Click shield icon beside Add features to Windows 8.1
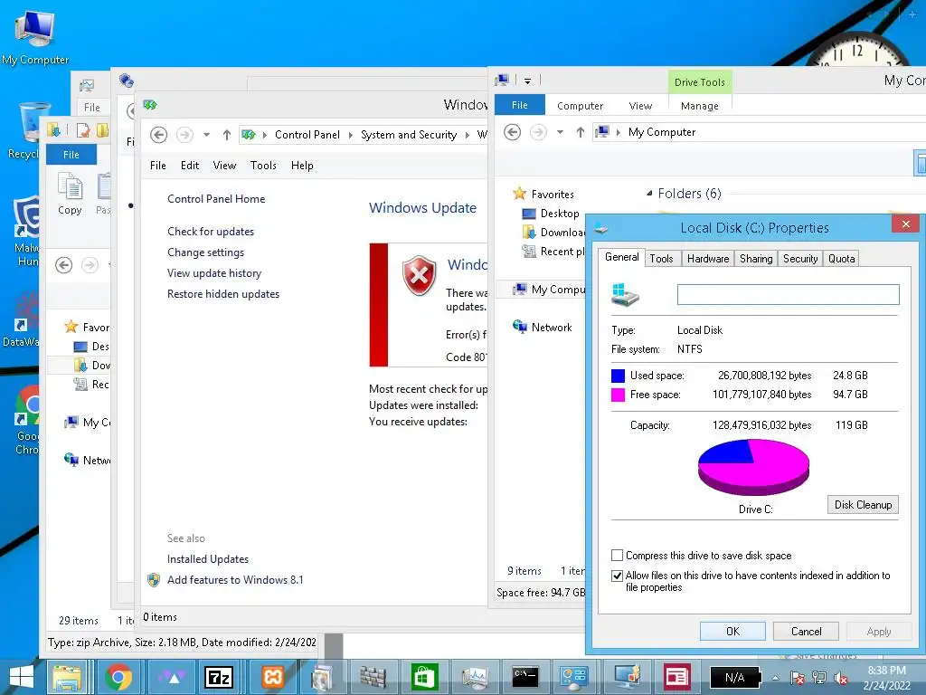 pos(154,580)
